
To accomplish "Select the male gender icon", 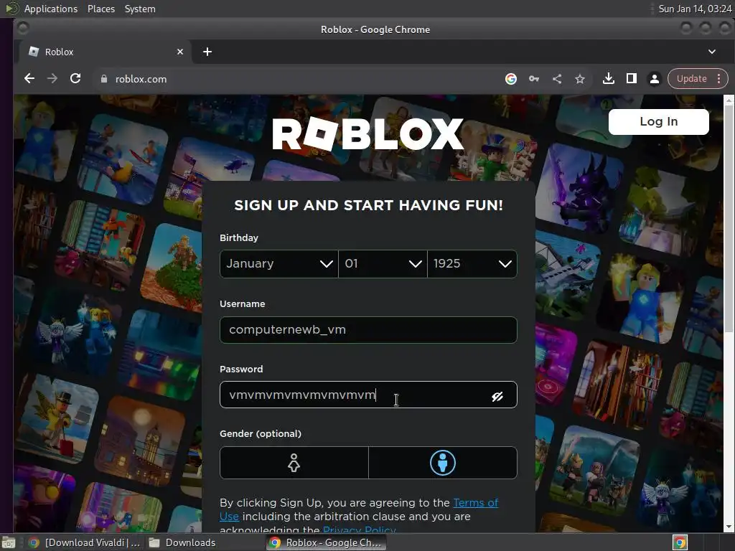I will tap(442, 463).
